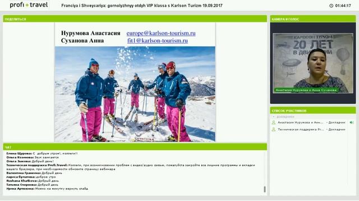Click the webinar title Franciya i Shveycariya
Viewport: 359px width, 201px height.
point(142,6)
